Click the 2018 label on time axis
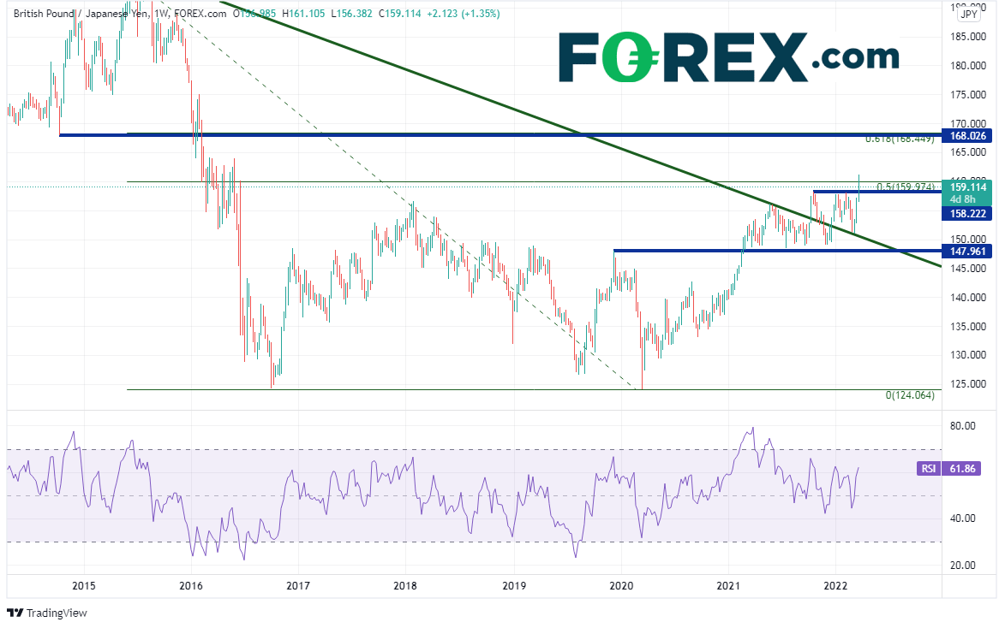1005x628 pixels. click(405, 585)
